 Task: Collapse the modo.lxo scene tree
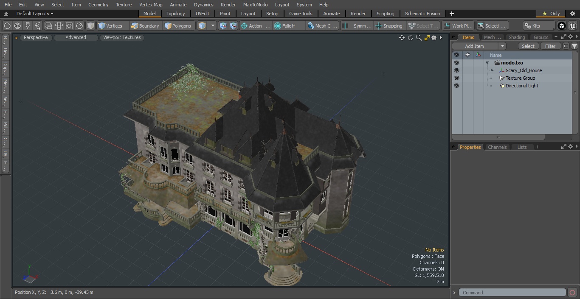coord(487,63)
